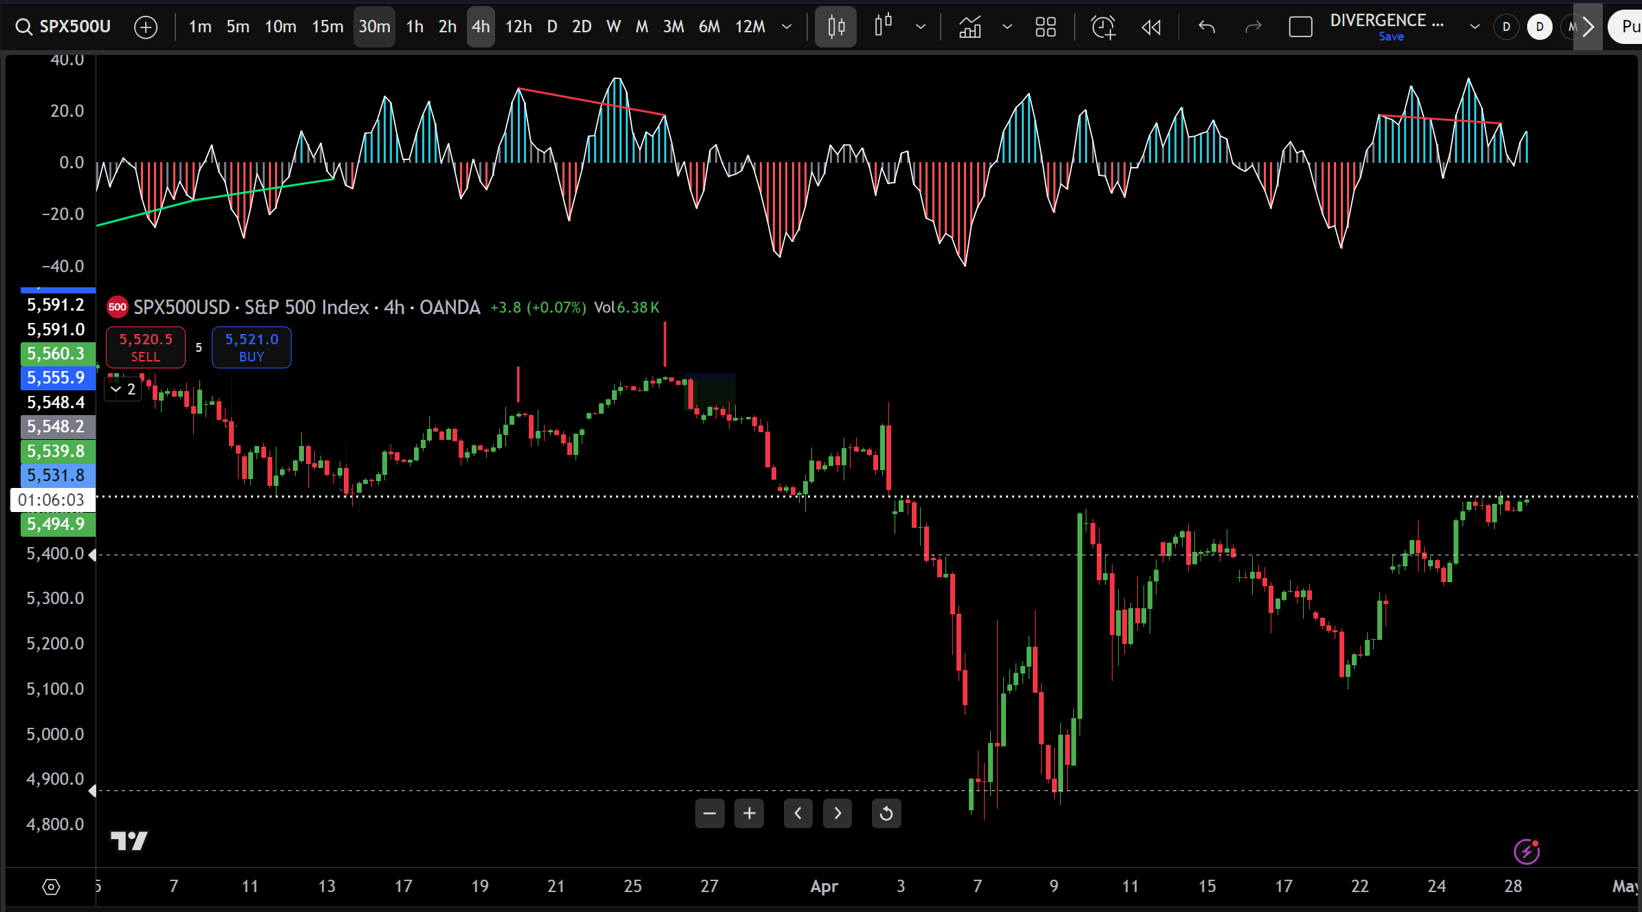This screenshot has width=1642, height=912.
Task: Expand the chart style dropdown chevron
Action: point(921,27)
